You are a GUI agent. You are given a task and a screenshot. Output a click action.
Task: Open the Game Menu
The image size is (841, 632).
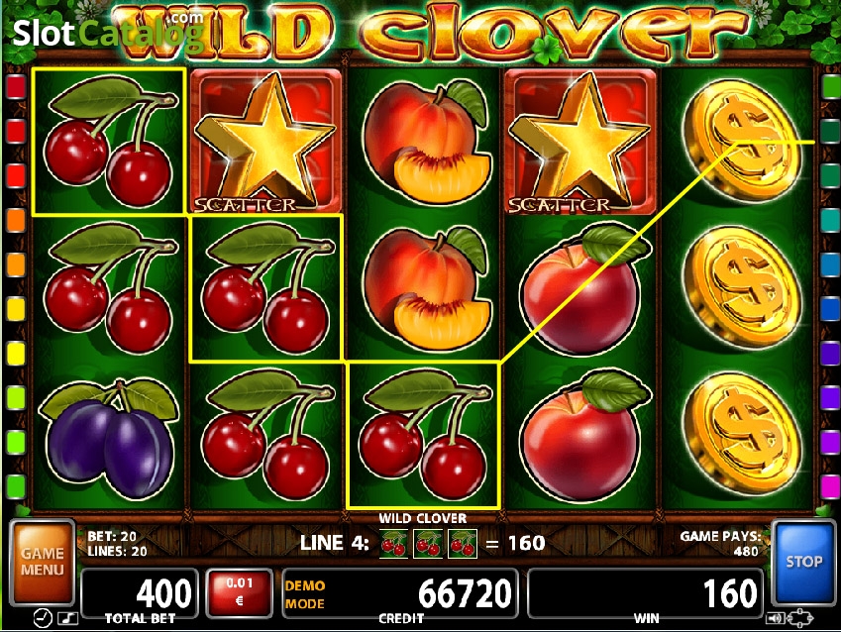click(x=42, y=562)
